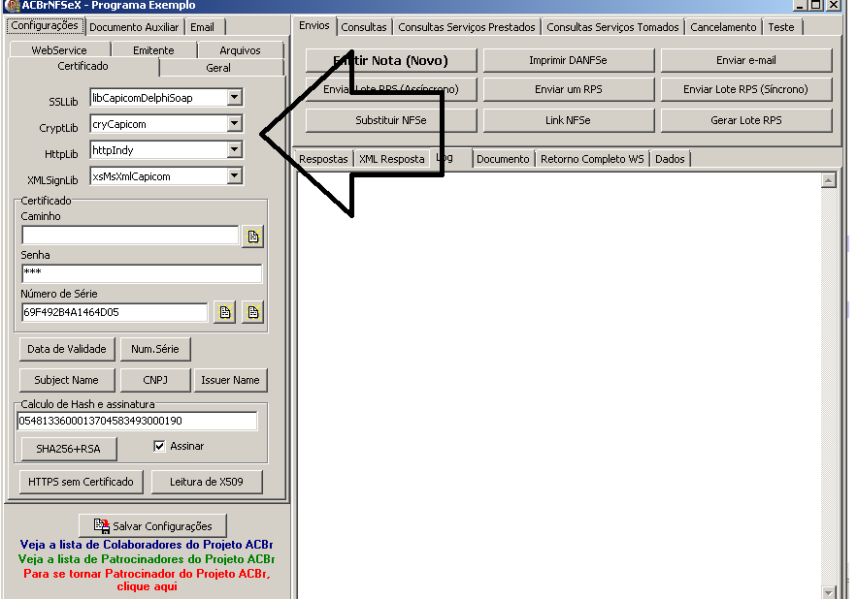Click the ACBrNFSeX application icon in title bar
The width and height of the screenshot is (857, 599).
click(12, 6)
